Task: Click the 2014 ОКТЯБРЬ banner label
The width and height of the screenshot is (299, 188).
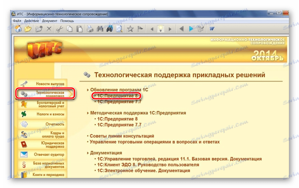Action: coord(267,55)
